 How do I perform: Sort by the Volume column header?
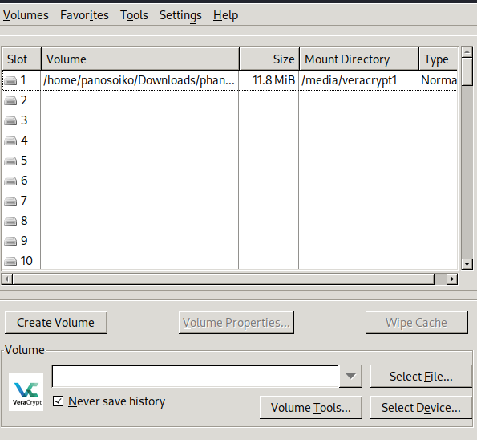coord(140,59)
